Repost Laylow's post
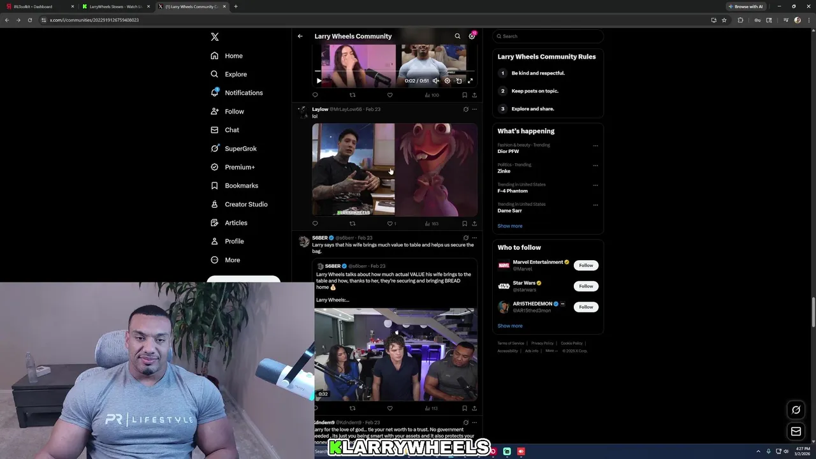816x459 pixels. (x=353, y=224)
